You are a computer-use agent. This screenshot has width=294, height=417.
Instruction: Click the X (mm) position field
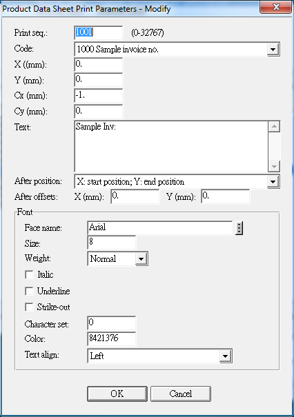98,64
